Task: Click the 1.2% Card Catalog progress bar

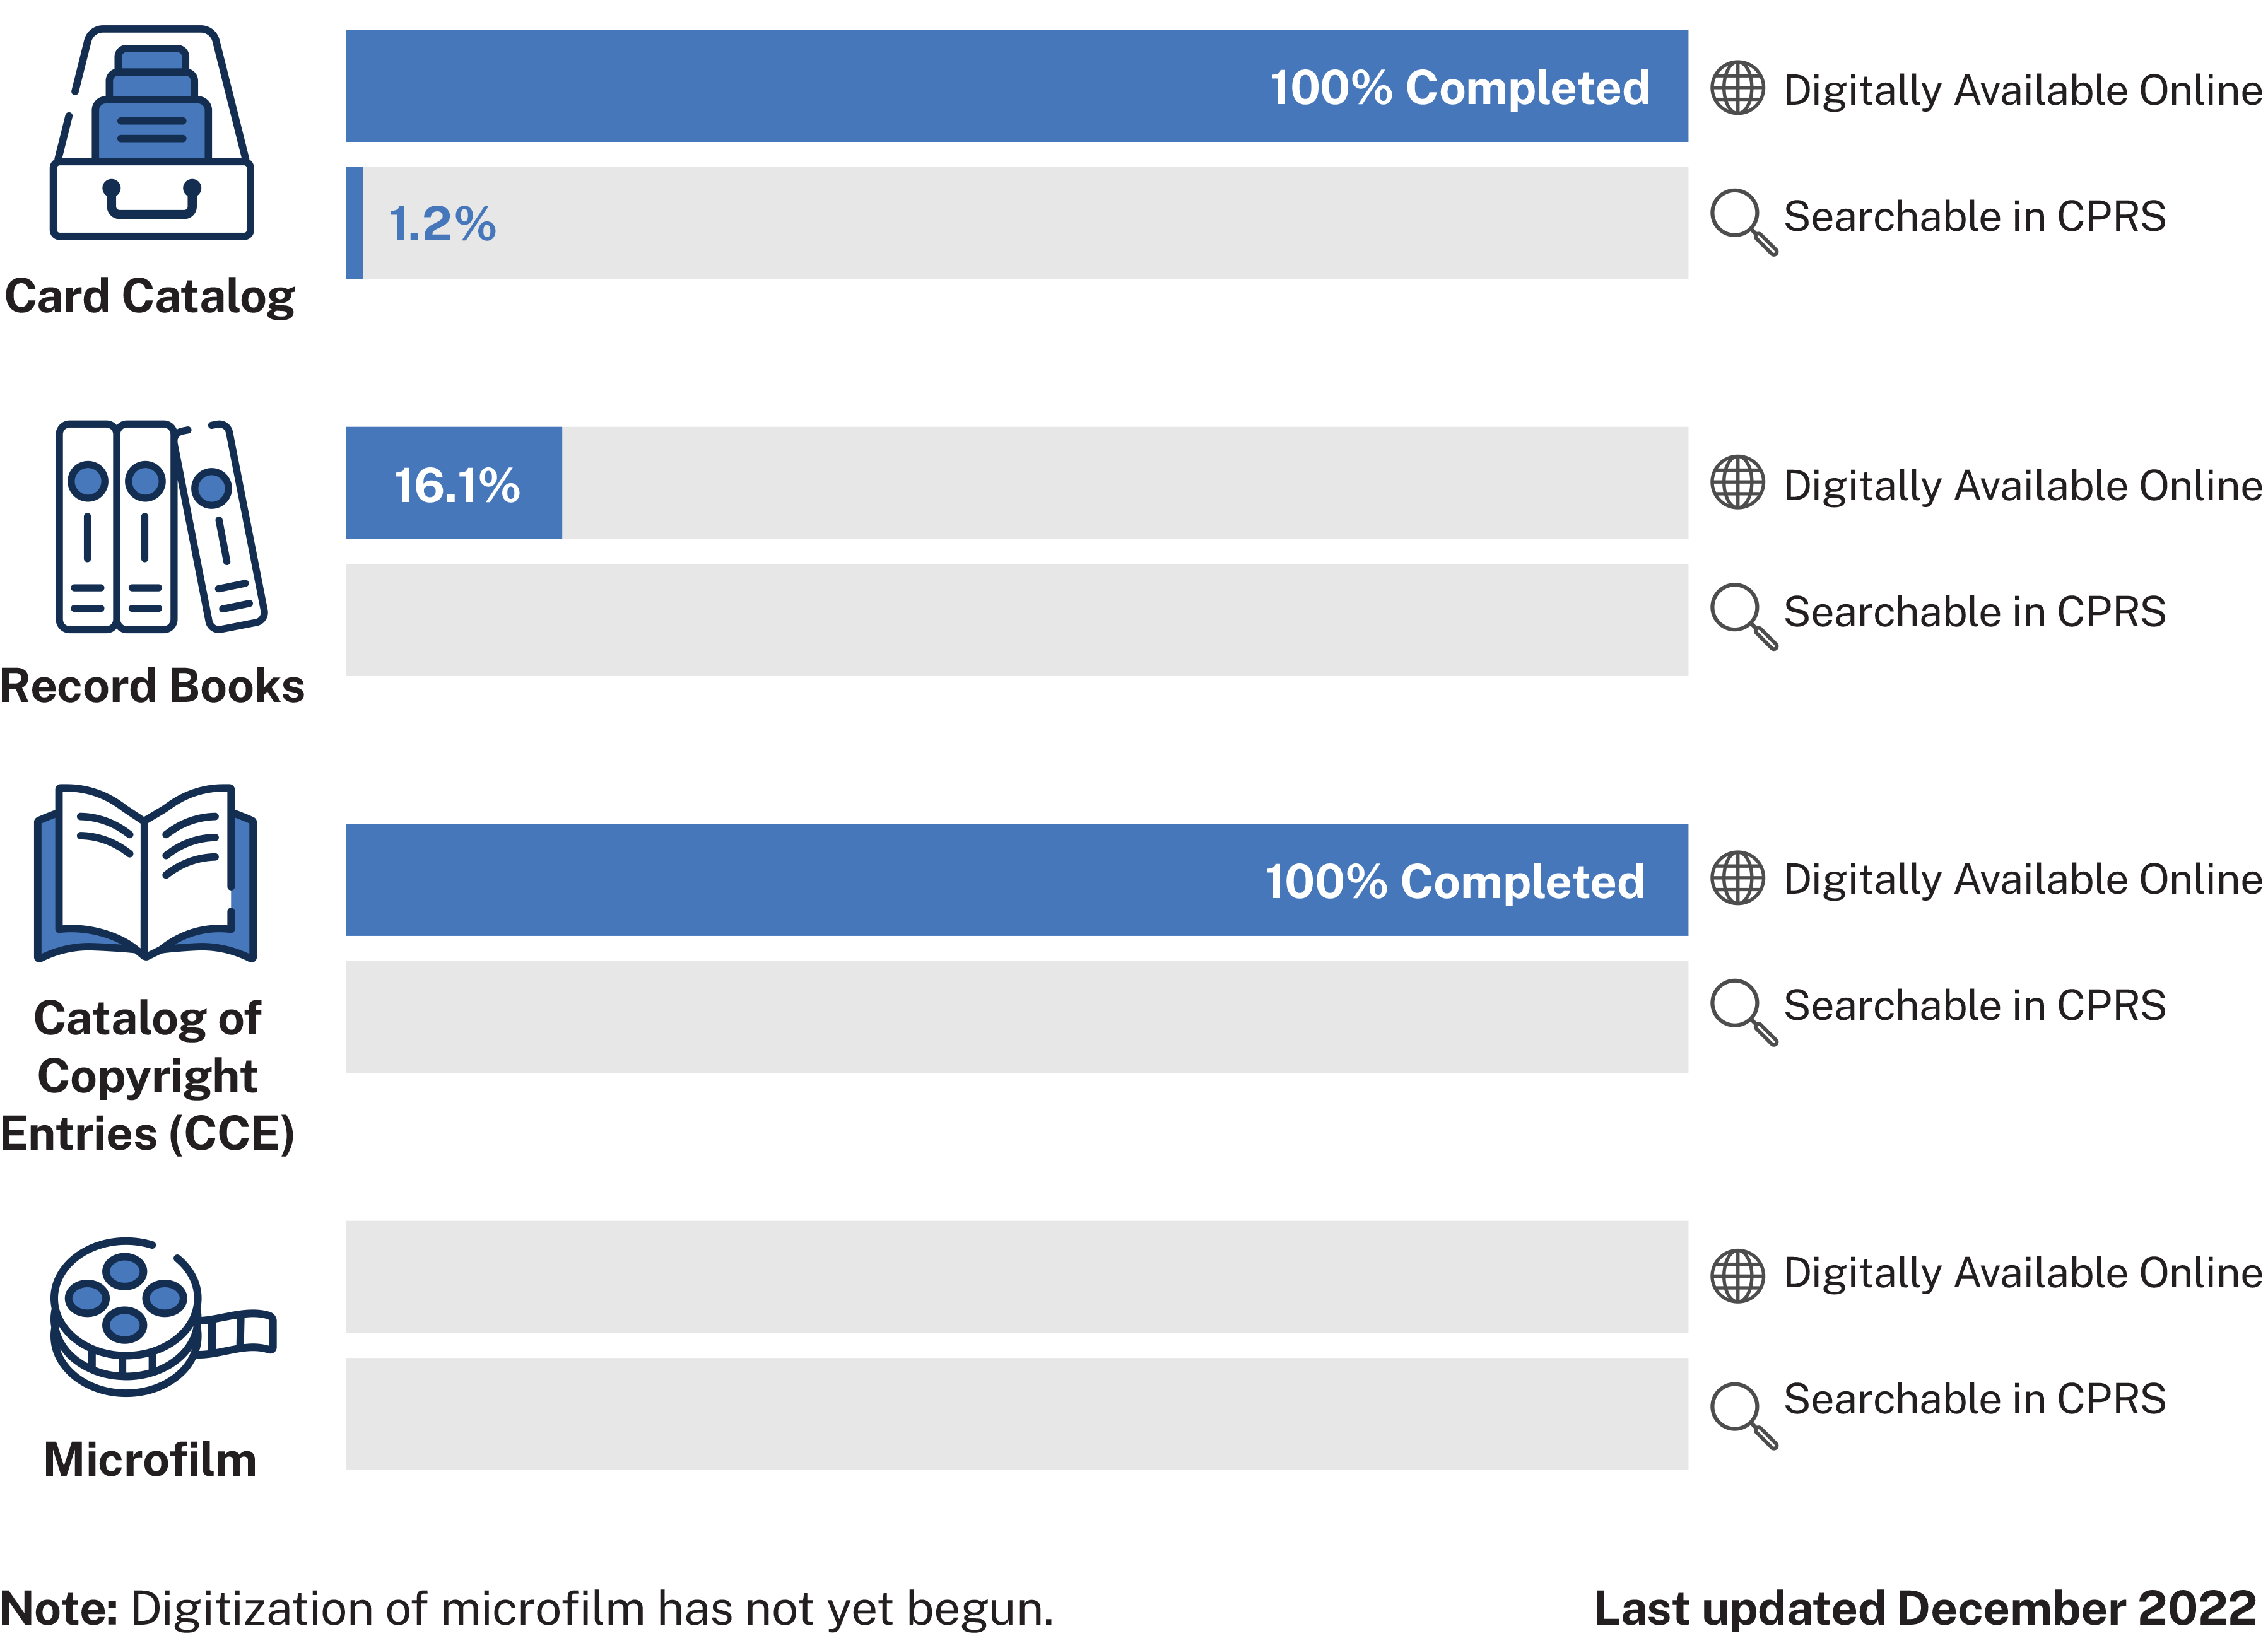Action: tap(1016, 223)
